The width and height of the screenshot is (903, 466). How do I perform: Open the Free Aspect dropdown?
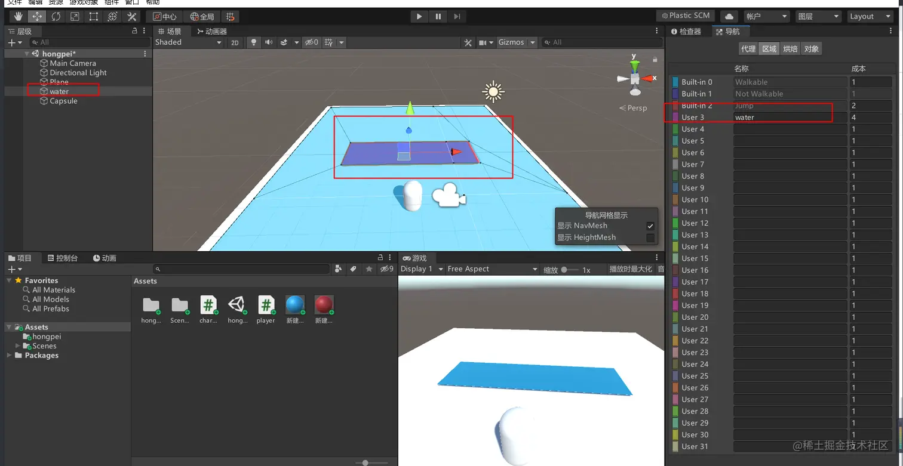tap(492, 269)
